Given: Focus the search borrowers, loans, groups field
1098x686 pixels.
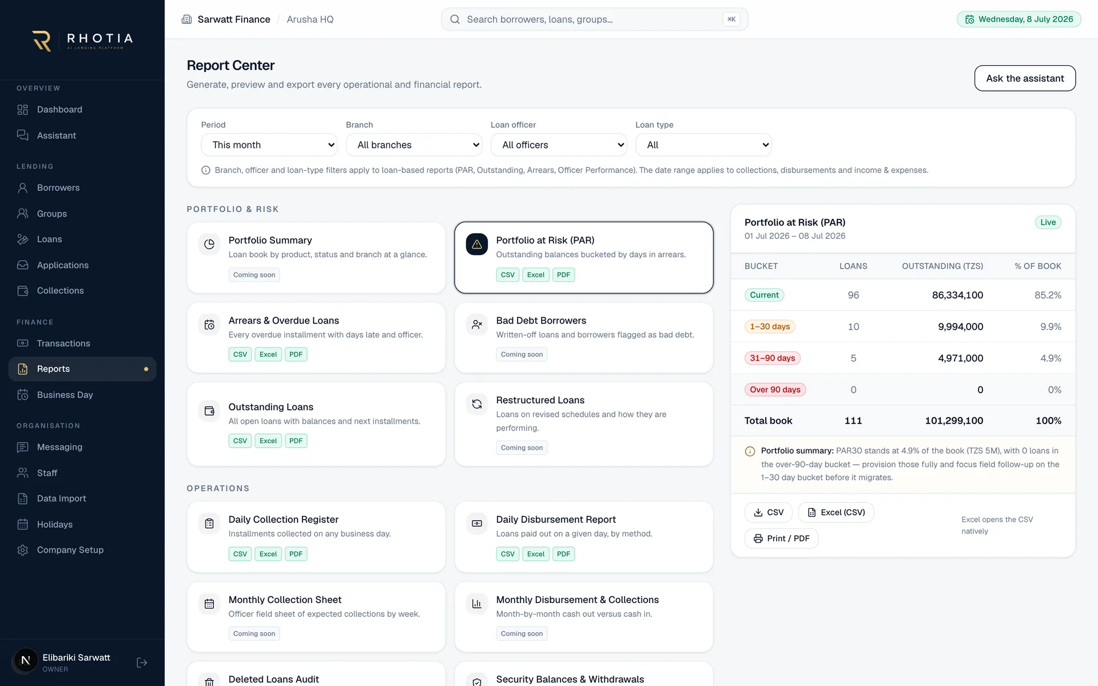Looking at the screenshot, I should pyautogui.click(x=595, y=19).
